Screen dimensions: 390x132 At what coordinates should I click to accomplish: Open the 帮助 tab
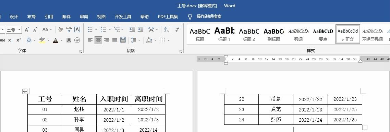pyautogui.click(x=145, y=17)
